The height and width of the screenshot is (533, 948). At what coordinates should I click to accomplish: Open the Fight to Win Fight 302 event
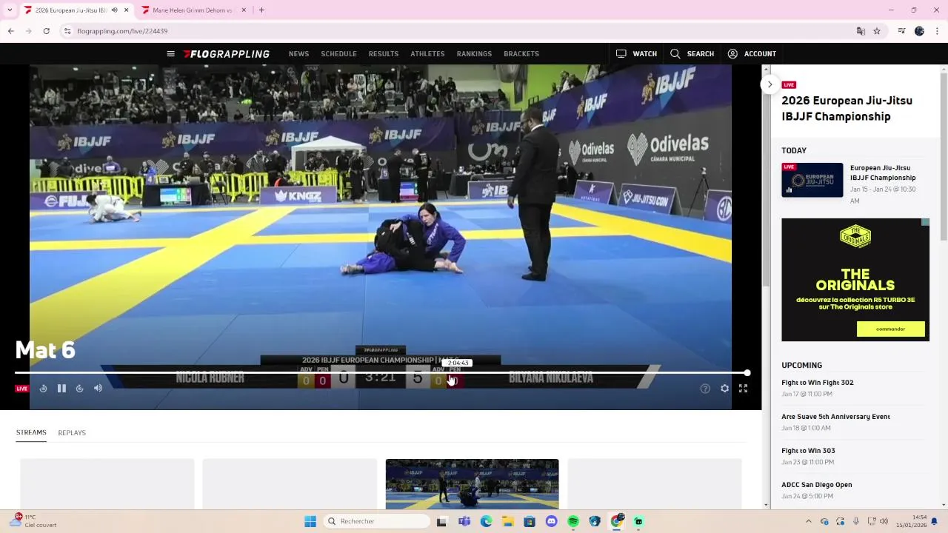817,383
